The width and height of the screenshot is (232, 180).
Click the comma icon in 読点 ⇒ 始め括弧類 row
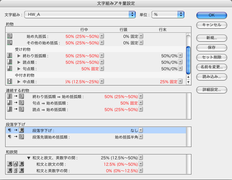pos(10,109)
